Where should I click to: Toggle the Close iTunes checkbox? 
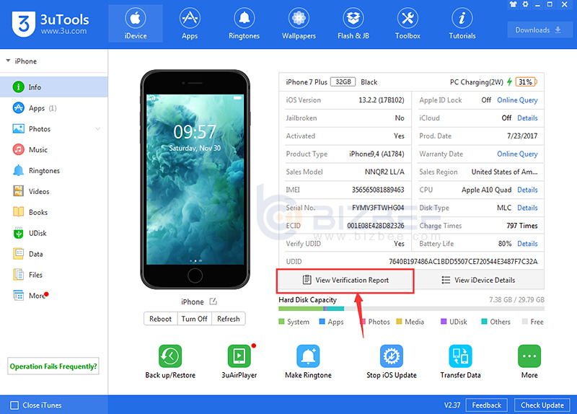coord(14,405)
